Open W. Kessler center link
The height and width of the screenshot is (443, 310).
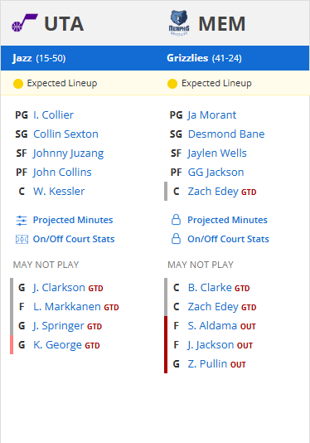pyautogui.click(x=59, y=192)
